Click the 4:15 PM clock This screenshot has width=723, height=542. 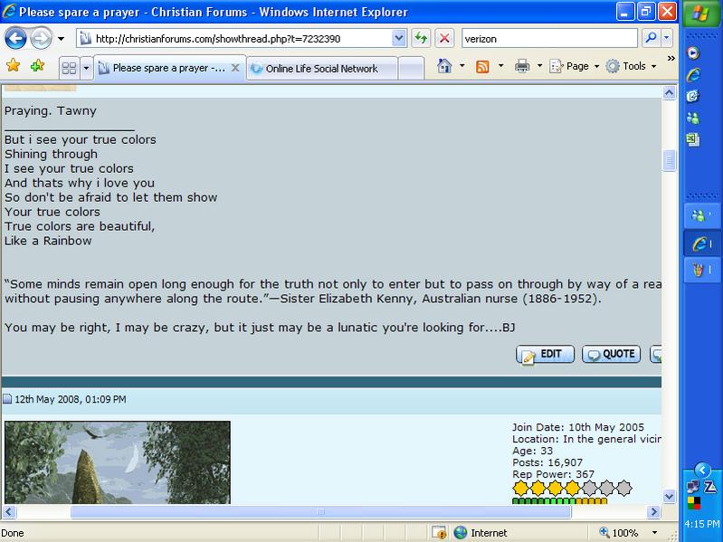click(x=702, y=524)
